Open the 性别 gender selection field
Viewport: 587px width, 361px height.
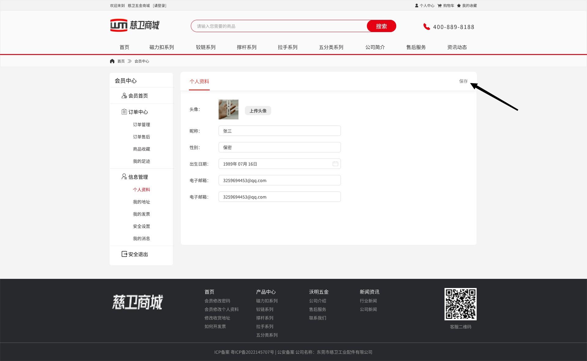[279, 148]
